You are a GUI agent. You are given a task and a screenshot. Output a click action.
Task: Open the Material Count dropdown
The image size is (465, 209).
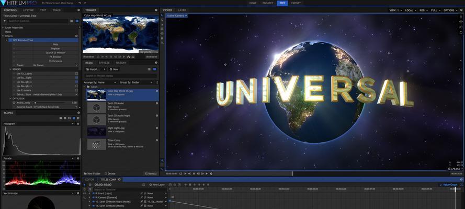(55, 107)
